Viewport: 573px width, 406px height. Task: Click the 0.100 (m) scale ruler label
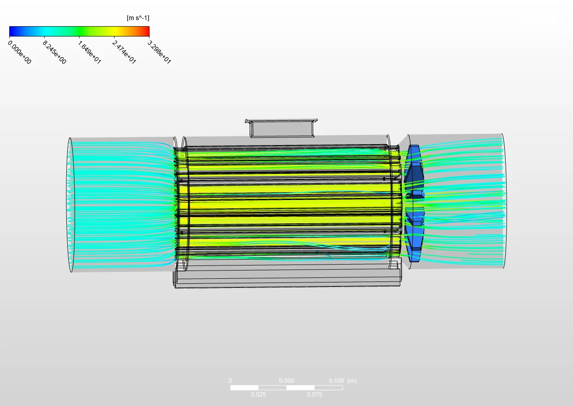(x=343, y=381)
